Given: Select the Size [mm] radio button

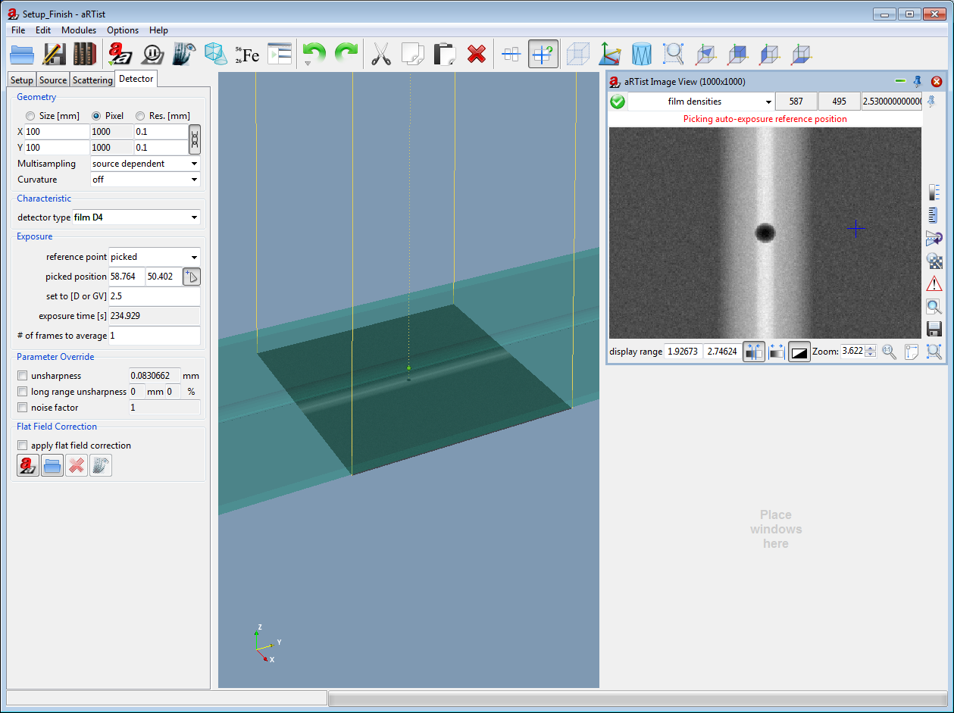Looking at the screenshot, I should [x=30, y=116].
